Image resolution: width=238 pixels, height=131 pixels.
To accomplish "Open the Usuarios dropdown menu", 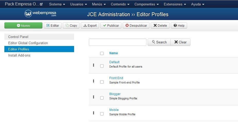I will [78, 4].
